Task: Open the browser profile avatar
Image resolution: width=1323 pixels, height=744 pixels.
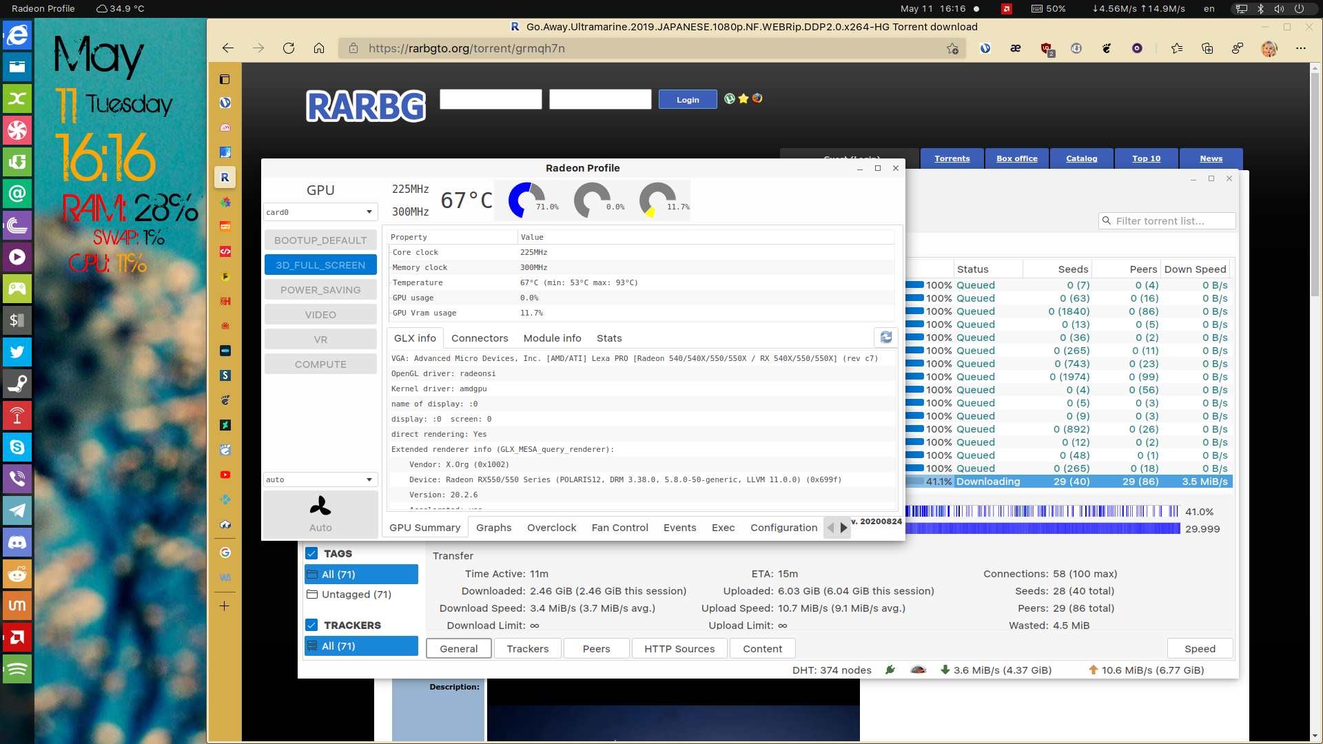Action: [x=1269, y=48]
